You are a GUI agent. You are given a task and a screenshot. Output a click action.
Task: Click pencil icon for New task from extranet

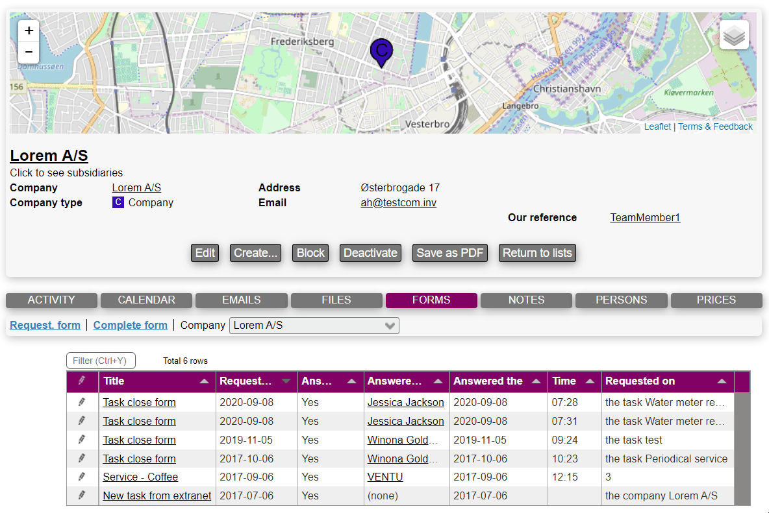click(x=82, y=495)
